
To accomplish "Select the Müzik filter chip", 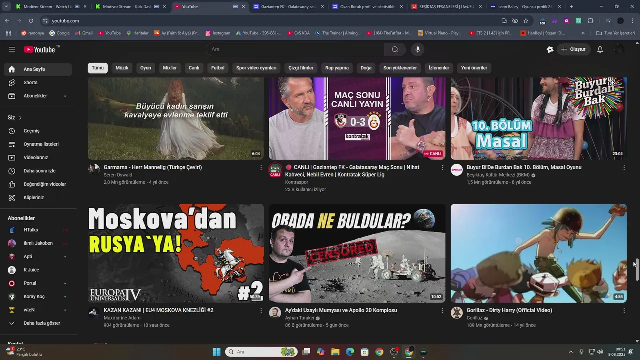I will pyautogui.click(x=122, y=68).
